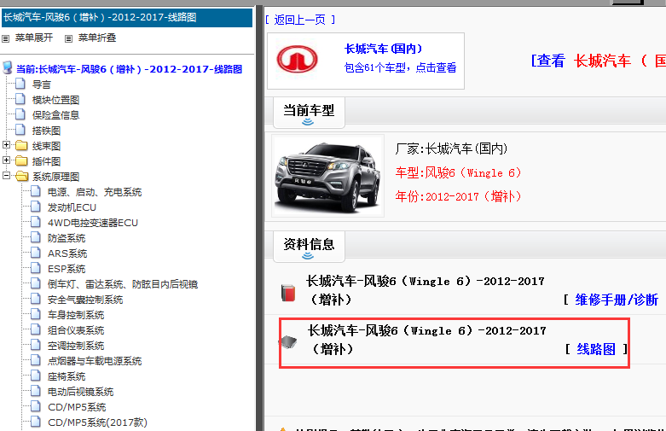
Task: Open the 长城汽车(国内) brand link
Action: (x=384, y=49)
